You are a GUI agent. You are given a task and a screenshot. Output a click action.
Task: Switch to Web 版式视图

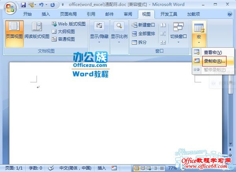[68, 24]
